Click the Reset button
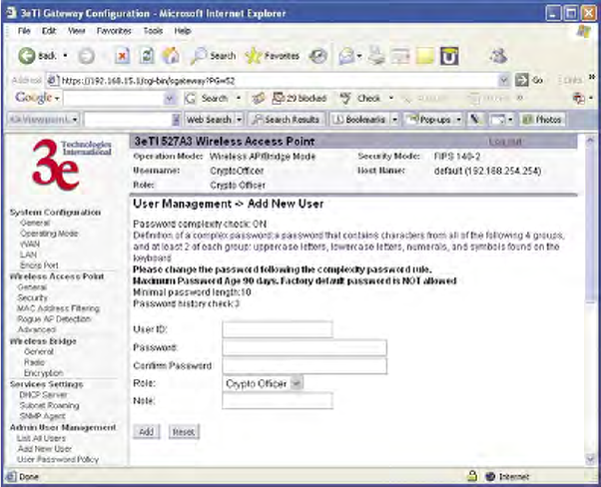This screenshot has height=487, width=601. pos(184,432)
